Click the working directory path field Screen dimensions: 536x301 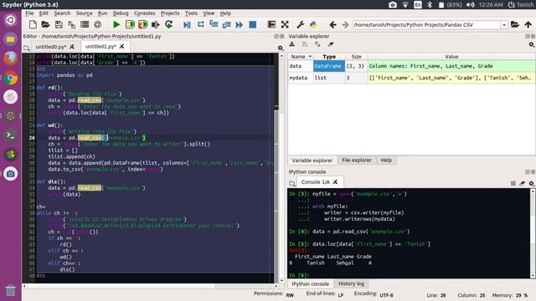426,25
